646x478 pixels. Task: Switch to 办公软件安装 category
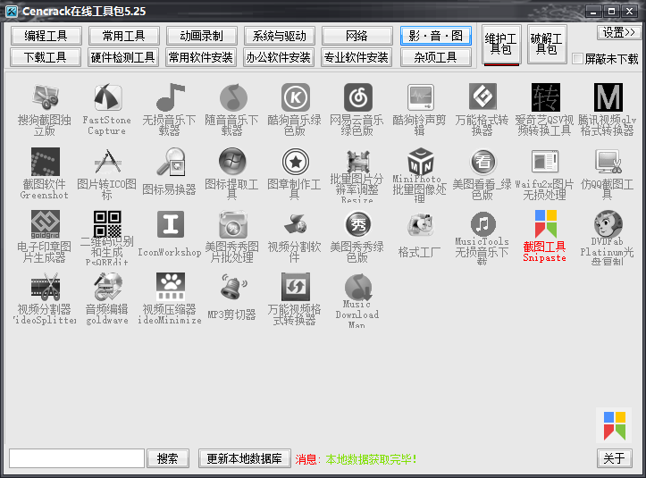tap(280, 57)
